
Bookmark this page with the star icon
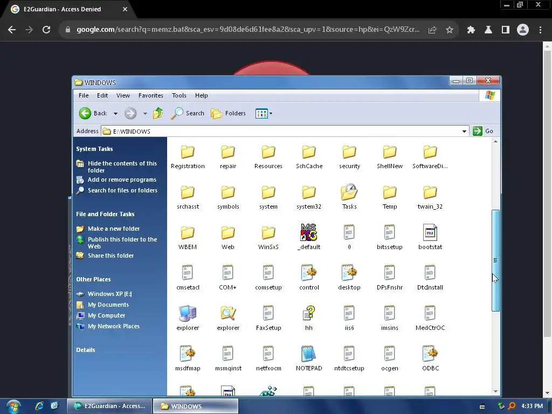[x=449, y=30]
